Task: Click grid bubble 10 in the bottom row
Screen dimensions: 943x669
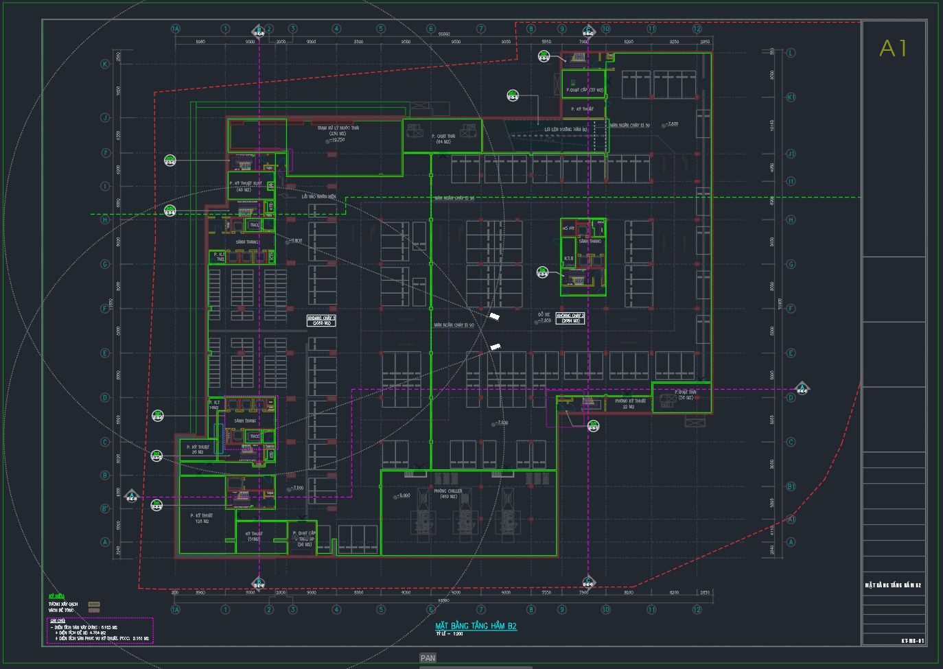Action: (x=605, y=609)
